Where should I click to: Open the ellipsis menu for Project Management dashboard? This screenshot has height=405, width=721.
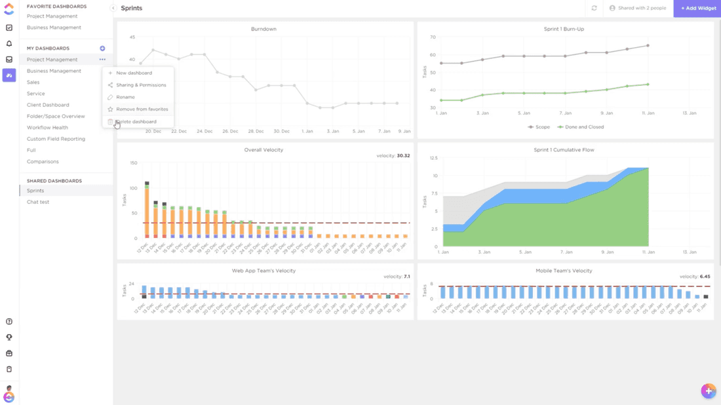coord(102,59)
